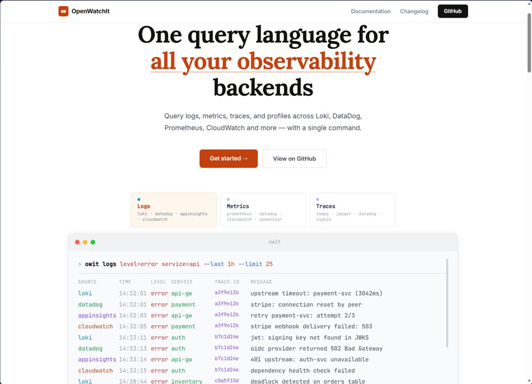This screenshot has height=384, width=532.
Task: Click the owit terminal title text
Action: pyautogui.click(x=275, y=242)
